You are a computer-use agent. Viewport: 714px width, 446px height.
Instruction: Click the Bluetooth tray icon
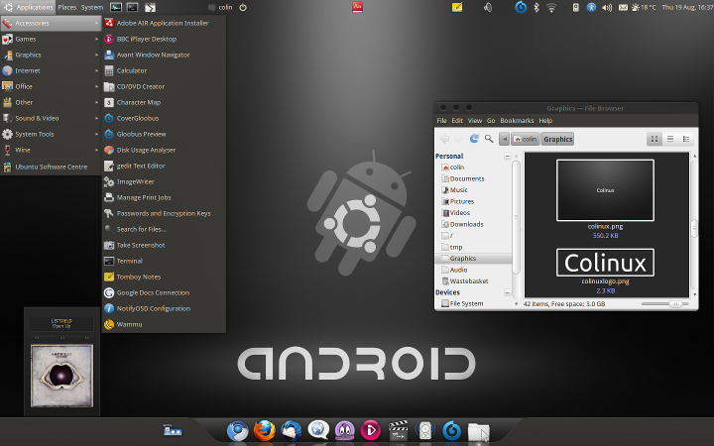[x=536, y=7]
